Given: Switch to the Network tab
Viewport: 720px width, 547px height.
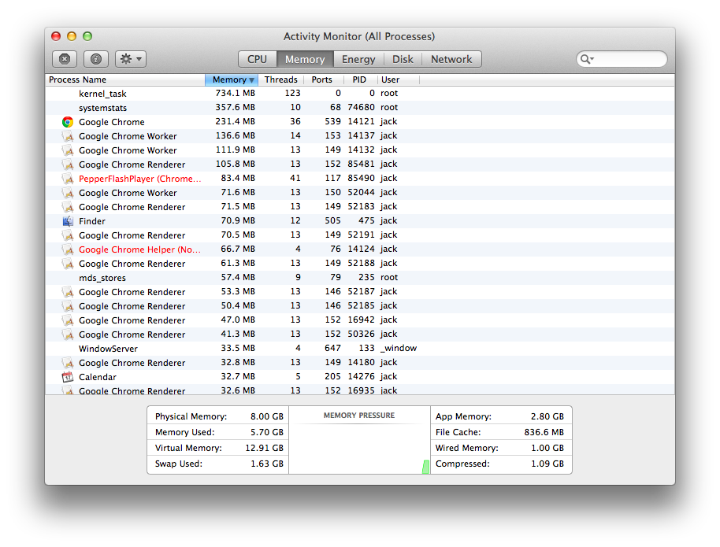Looking at the screenshot, I should (451, 59).
